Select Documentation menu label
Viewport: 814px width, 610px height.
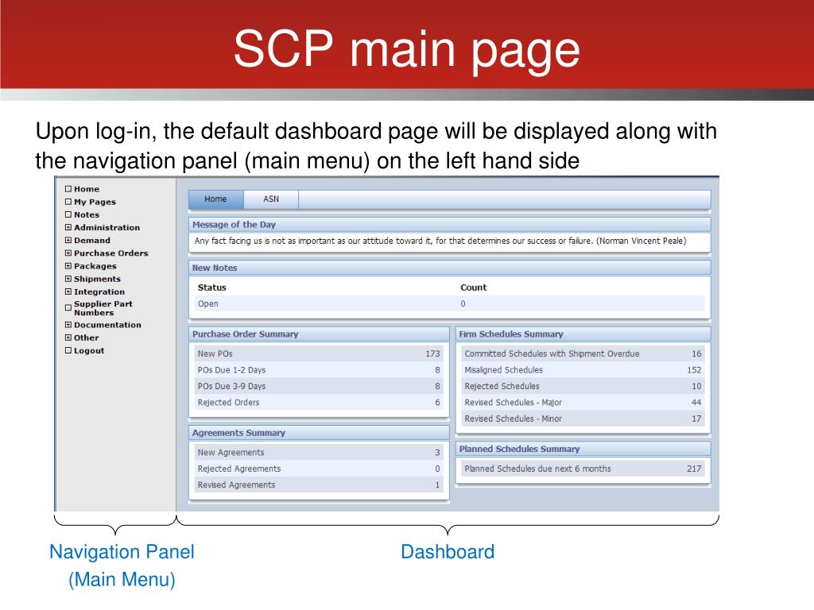click(107, 325)
